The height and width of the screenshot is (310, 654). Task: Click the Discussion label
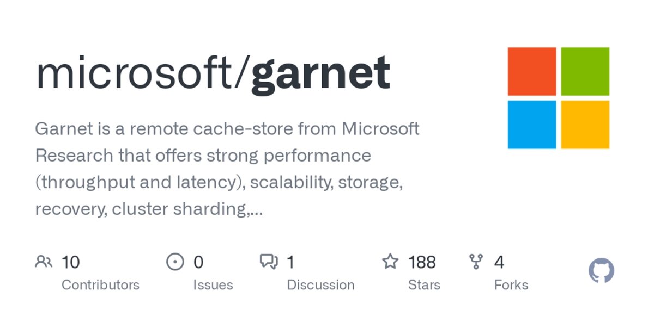pos(320,284)
